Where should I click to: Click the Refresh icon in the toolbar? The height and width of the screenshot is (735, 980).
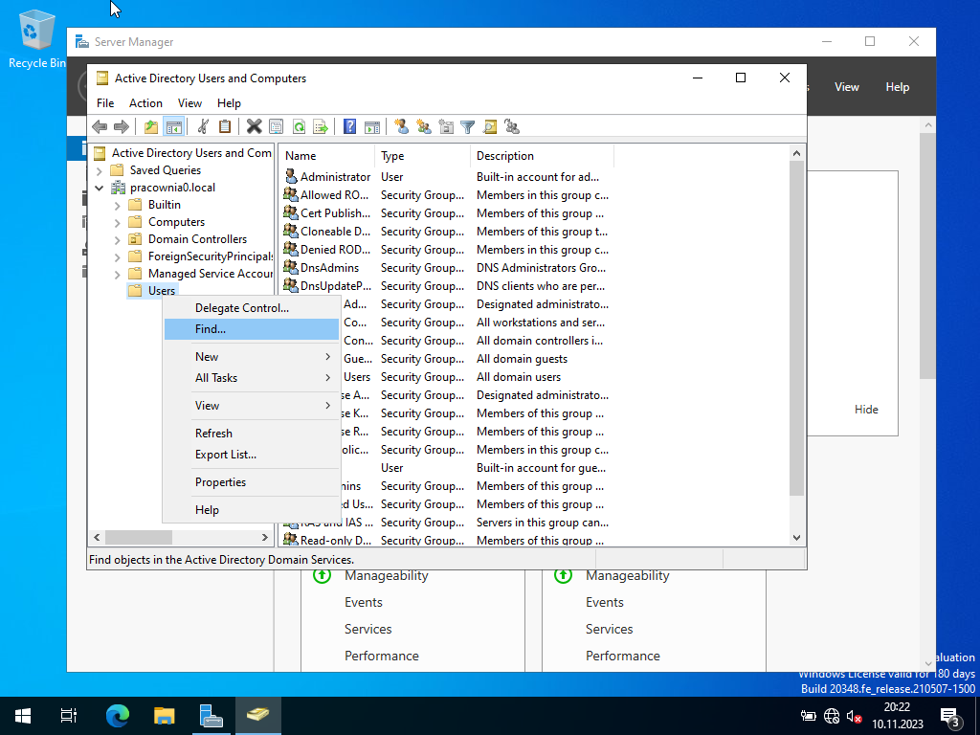(x=299, y=127)
